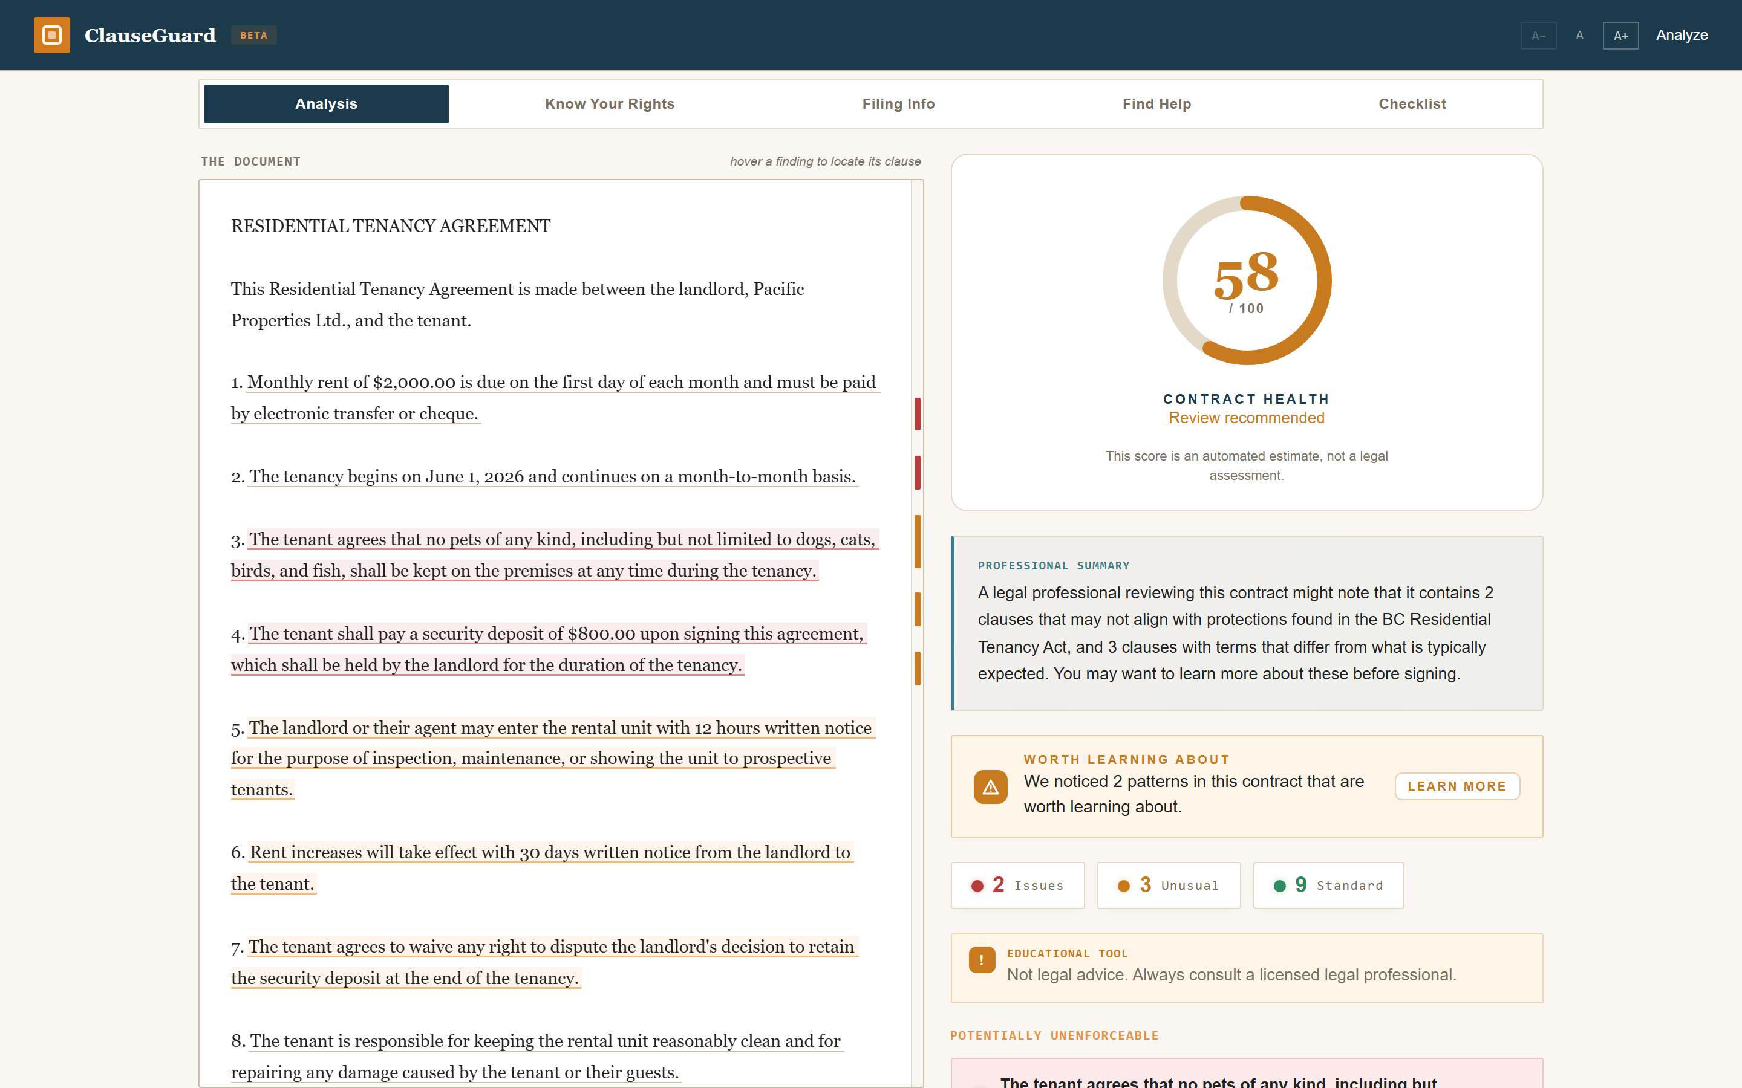
Task: Click the POTENTIALLY UNENFORCEABLE section heading
Action: [x=1054, y=1035]
